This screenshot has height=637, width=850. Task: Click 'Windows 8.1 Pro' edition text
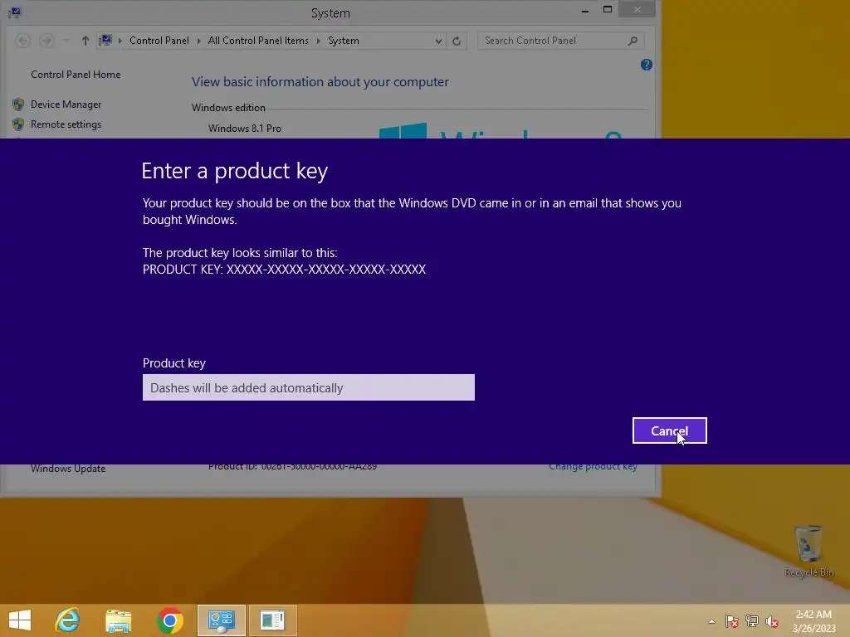tap(245, 129)
